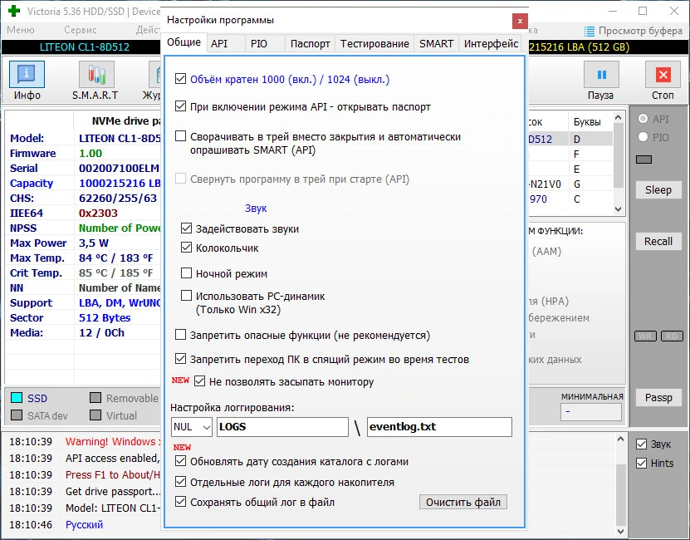Toggle Объём кратен 1000 / 1024 checkbox

180,79
